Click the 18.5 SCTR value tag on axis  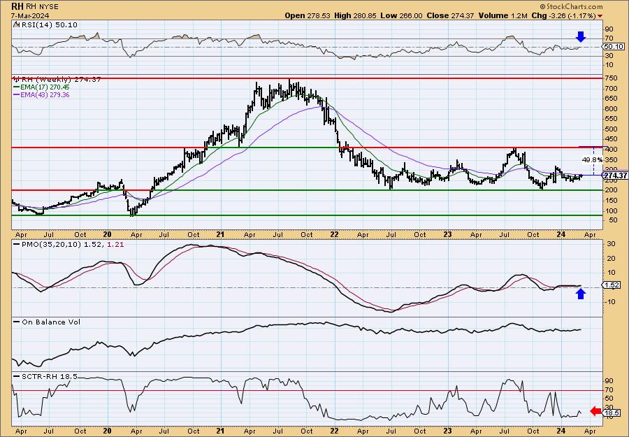tap(612, 413)
